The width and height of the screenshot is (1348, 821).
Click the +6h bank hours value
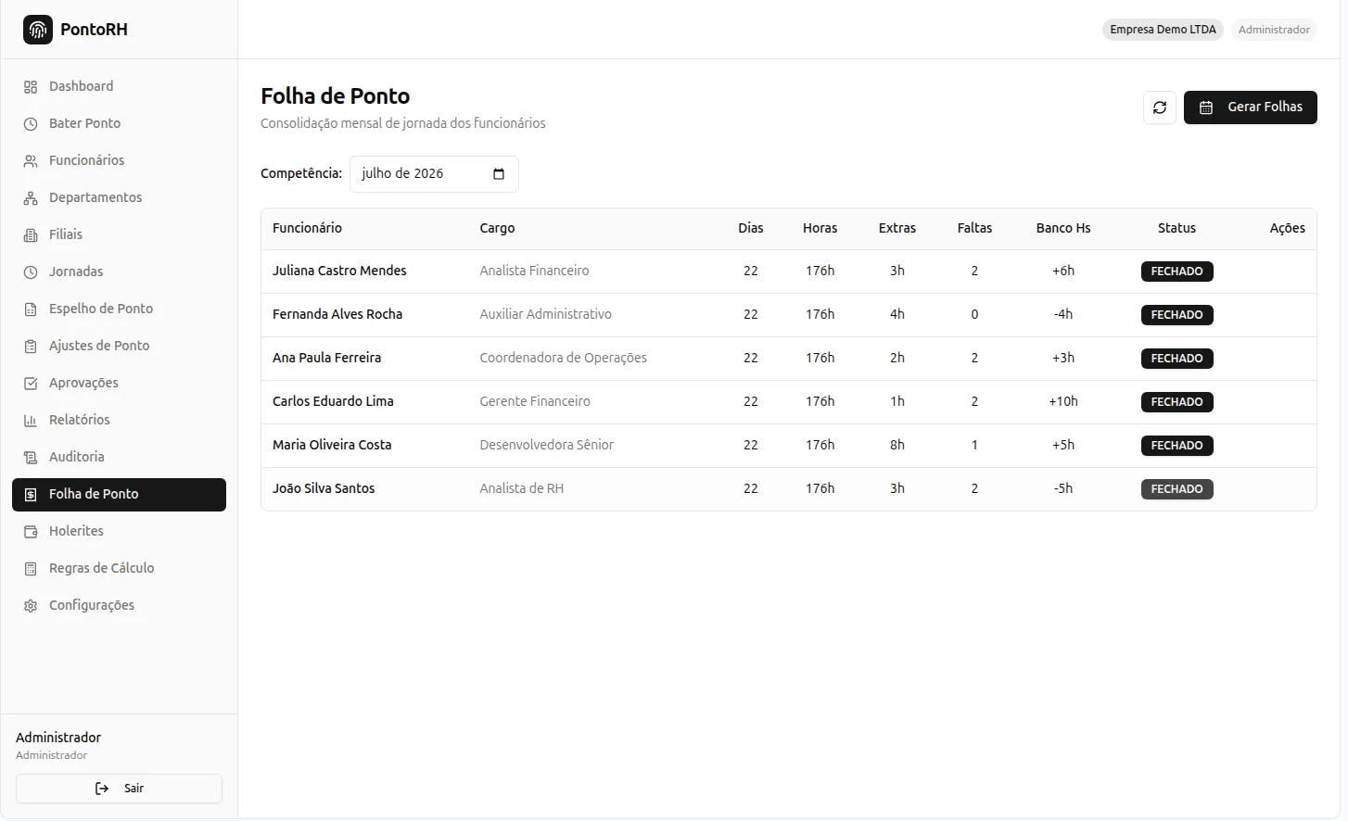tap(1063, 271)
